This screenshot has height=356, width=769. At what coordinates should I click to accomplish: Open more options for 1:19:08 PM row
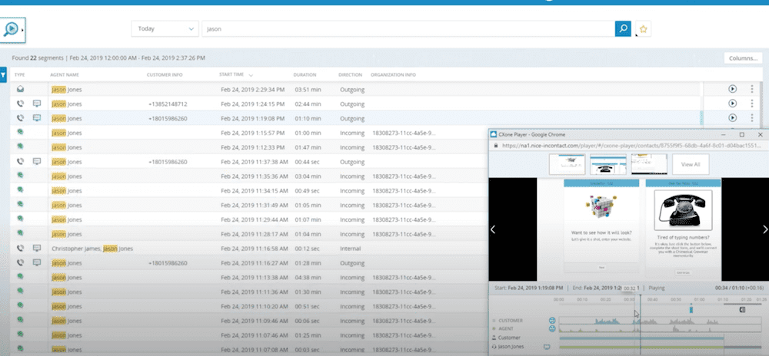pyautogui.click(x=752, y=117)
